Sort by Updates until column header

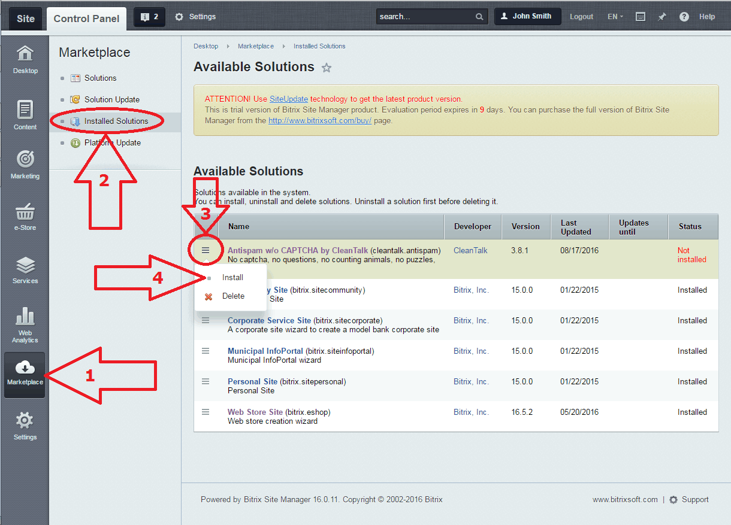[638, 227]
